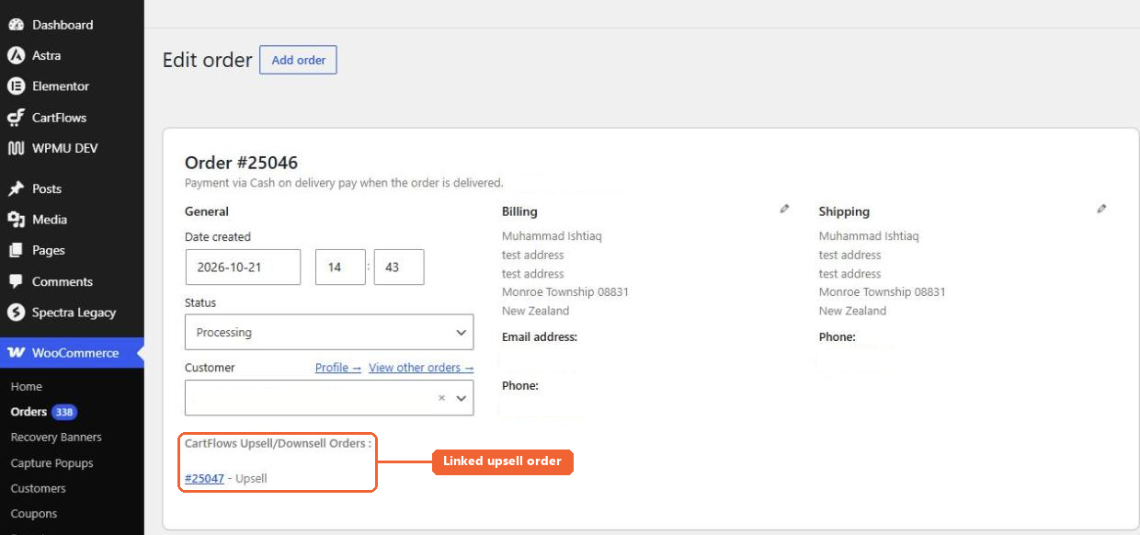Click shipping name Muhammad Ishtiaq
1140x535 pixels.
click(x=869, y=236)
